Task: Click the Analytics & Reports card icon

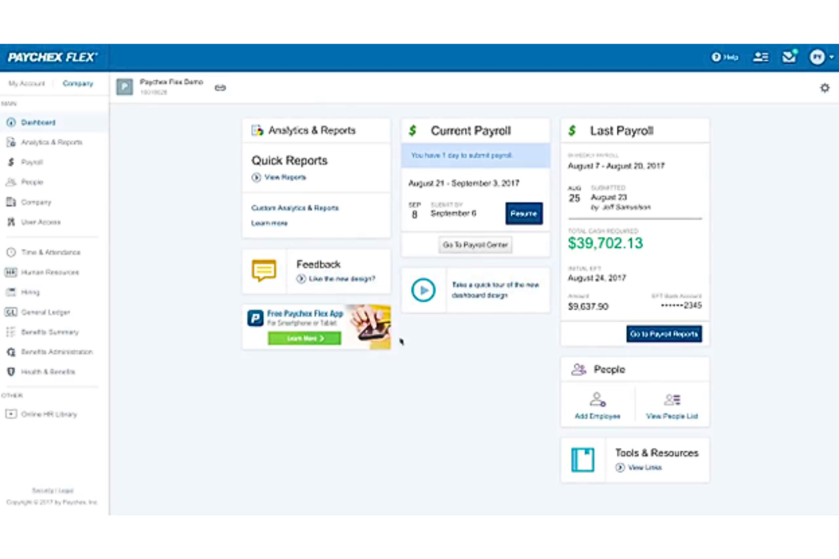Action: pyautogui.click(x=257, y=130)
